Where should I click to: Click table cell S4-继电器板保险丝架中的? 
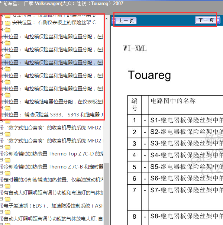click(x=185, y=155)
